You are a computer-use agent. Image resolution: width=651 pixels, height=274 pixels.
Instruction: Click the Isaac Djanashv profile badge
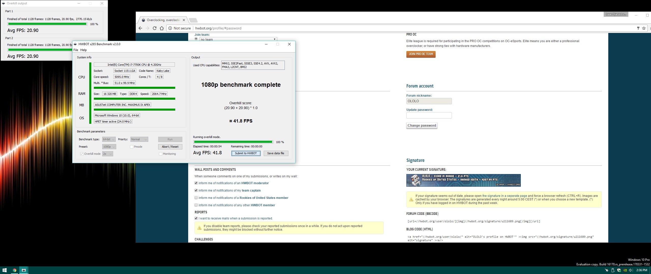[x=616, y=14]
